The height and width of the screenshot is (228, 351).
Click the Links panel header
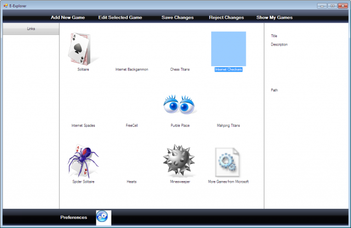coord(31,29)
